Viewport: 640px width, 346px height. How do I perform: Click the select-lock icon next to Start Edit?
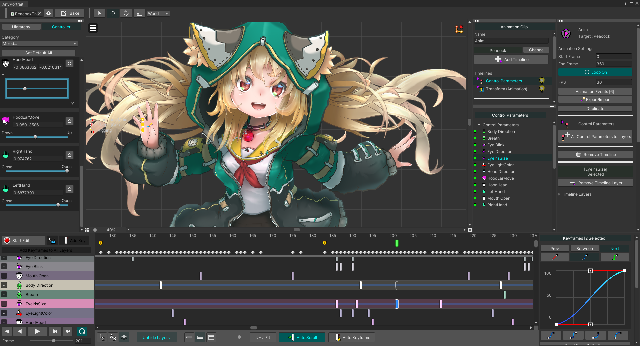pos(52,240)
